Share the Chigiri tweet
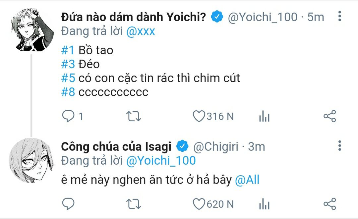This screenshot has height=219, width=358. pyautogui.click(x=330, y=204)
